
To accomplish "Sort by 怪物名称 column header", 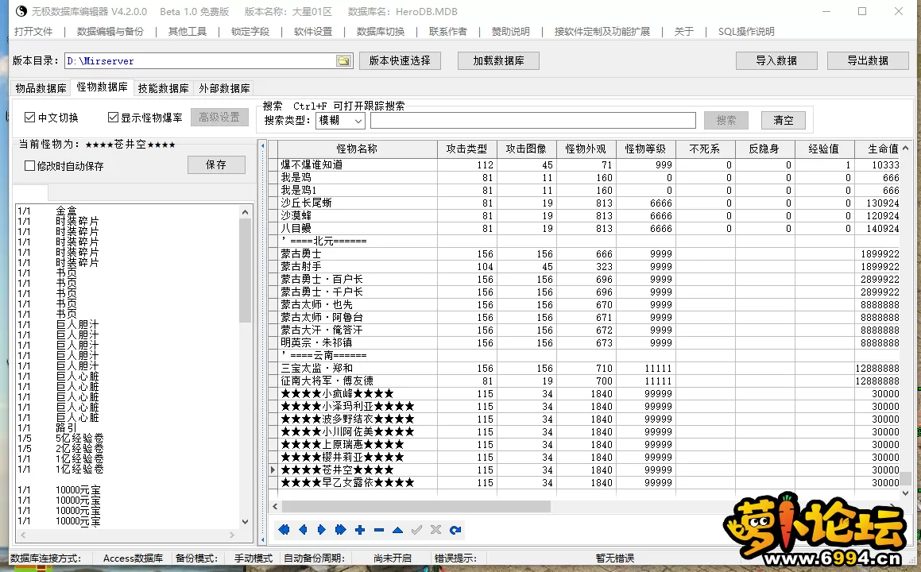I will (357, 149).
